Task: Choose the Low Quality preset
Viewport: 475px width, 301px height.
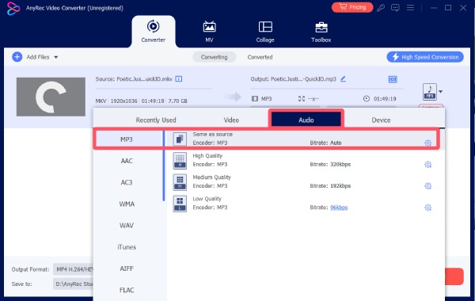Action: (x=306, y=203)
